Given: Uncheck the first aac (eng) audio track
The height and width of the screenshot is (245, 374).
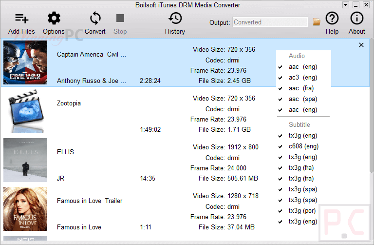Looking at the screenshot, I should point(280,67).
